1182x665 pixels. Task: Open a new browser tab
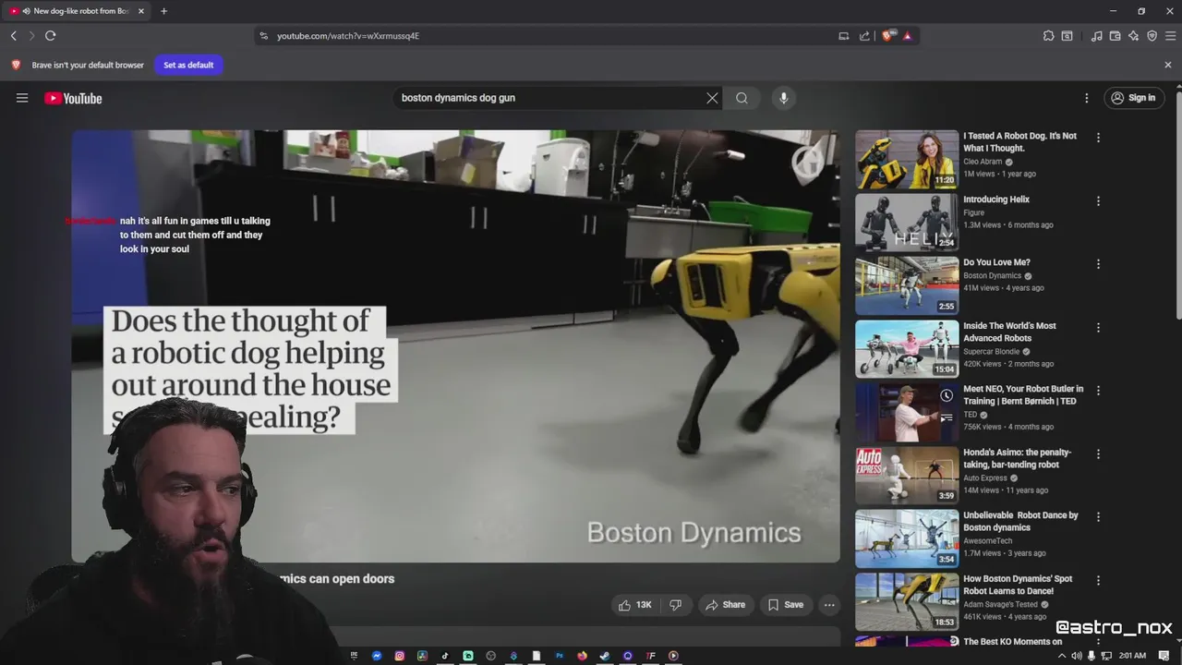[x=163, y=11]
